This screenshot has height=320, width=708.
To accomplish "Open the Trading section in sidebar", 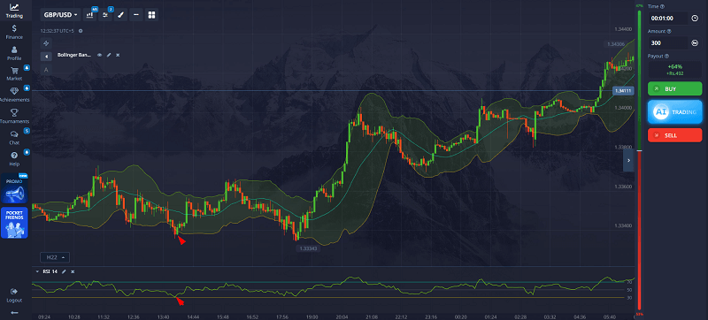I will [14, 11].
